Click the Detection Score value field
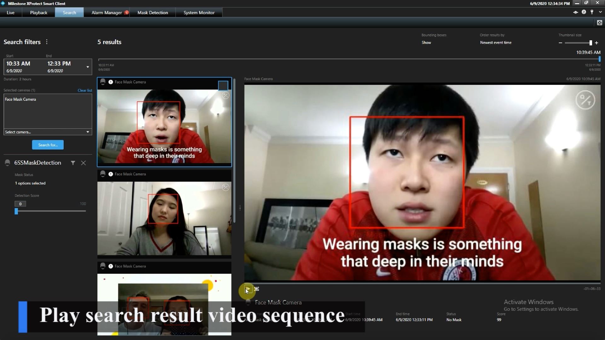The width and height of the screenshot is (605, 340). pos(20,204)
